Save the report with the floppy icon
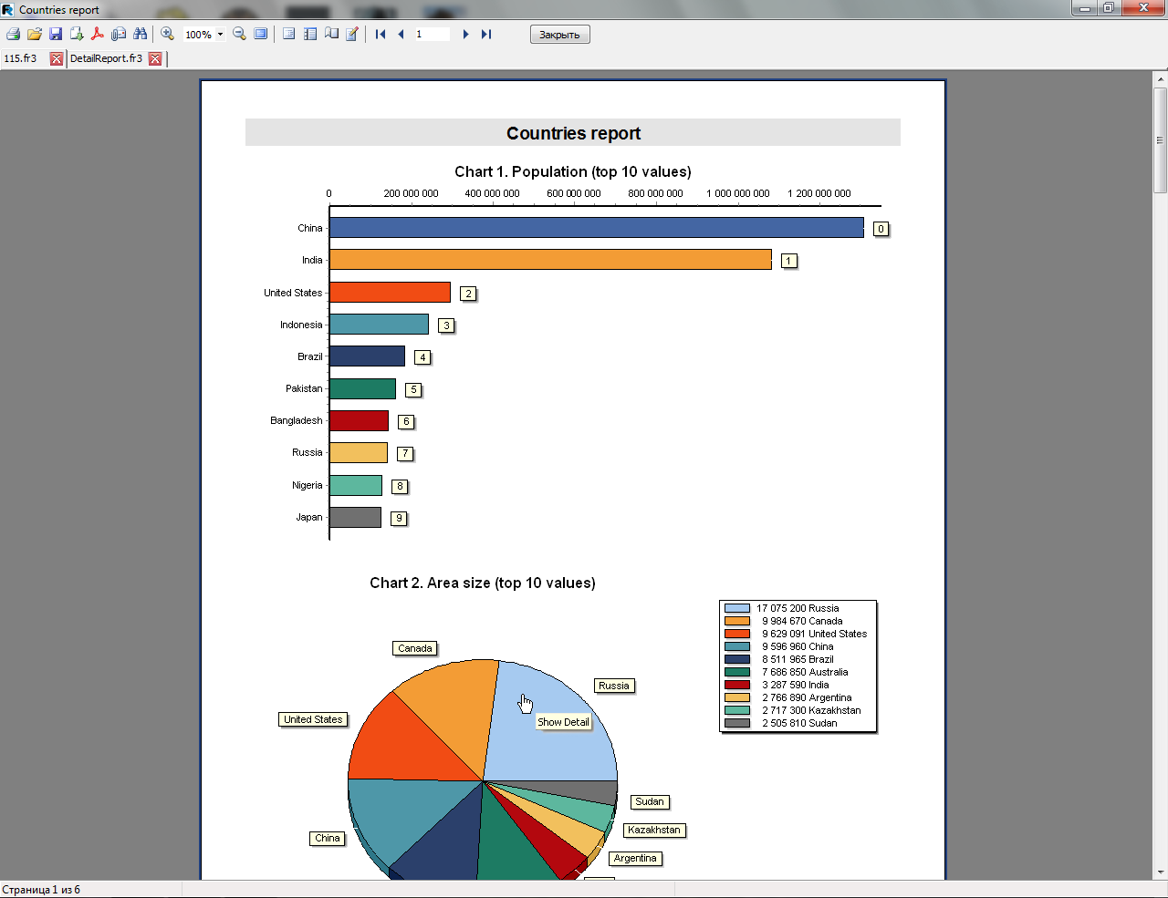Screen dimensions: 1168x898 56,34
